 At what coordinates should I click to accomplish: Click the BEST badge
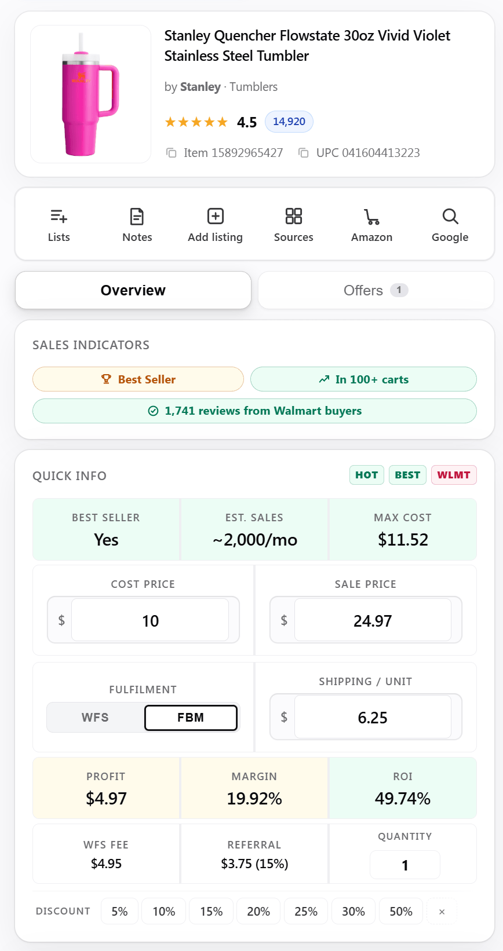pyautogui.click(x=407, y=475)
